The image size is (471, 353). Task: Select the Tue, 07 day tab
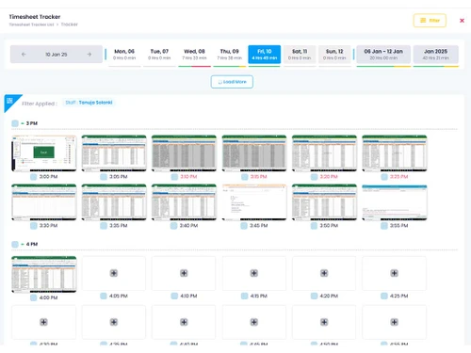tap(159, 55)
